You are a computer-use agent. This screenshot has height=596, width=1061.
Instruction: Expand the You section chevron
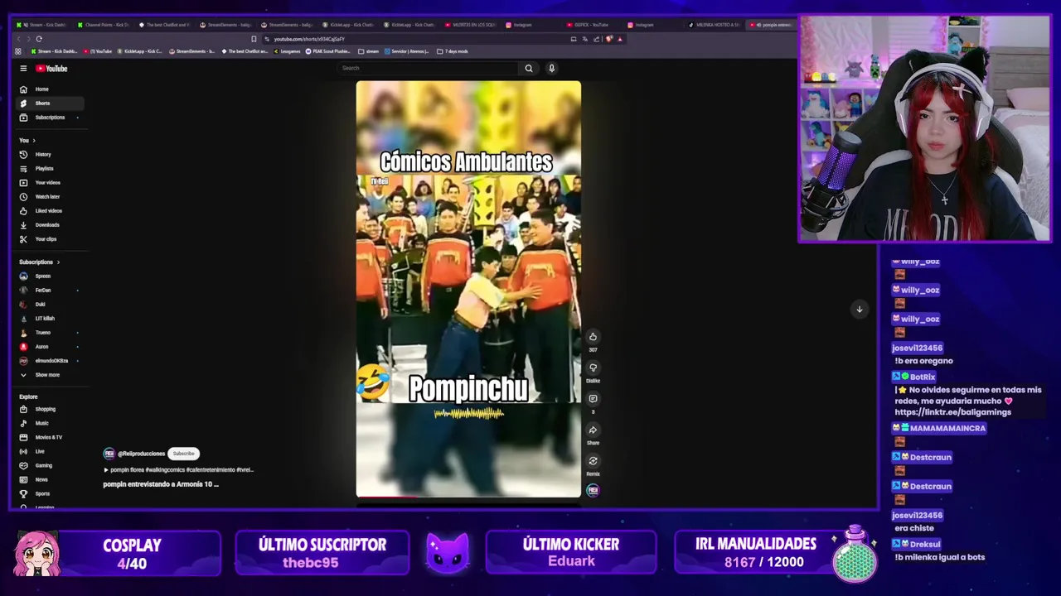point(34,141)
